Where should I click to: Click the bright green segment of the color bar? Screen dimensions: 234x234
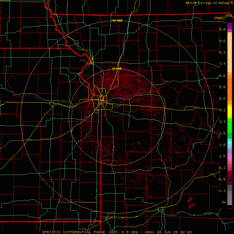click(x=230, y=126)
